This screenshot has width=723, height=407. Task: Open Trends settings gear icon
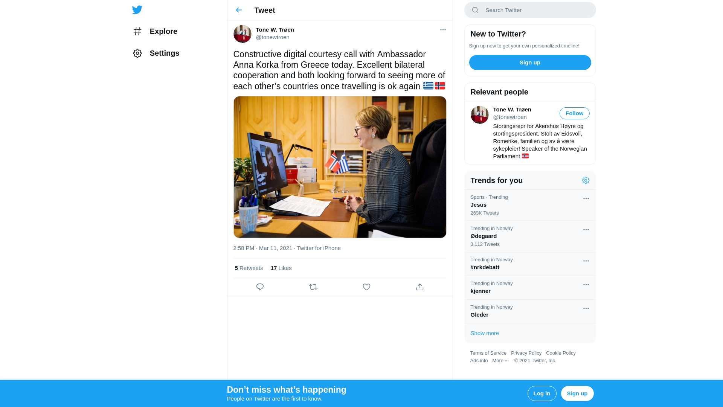tap(586, 180)
